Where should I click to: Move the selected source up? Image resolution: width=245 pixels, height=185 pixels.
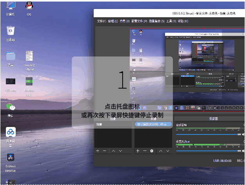coord(161,151)
